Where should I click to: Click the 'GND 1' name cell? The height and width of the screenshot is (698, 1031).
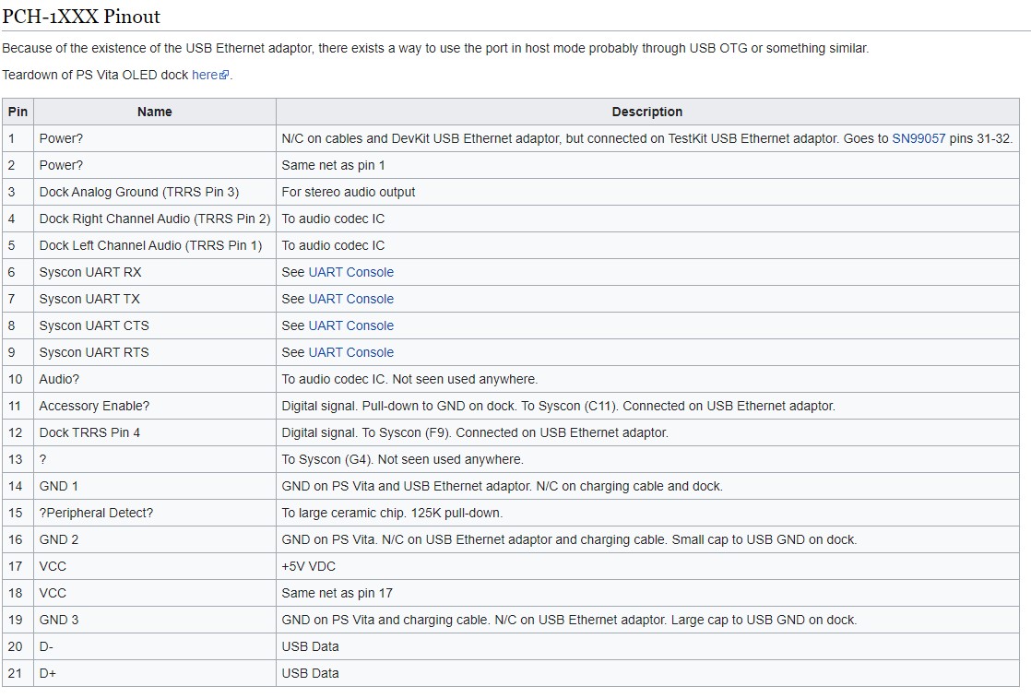155,486
